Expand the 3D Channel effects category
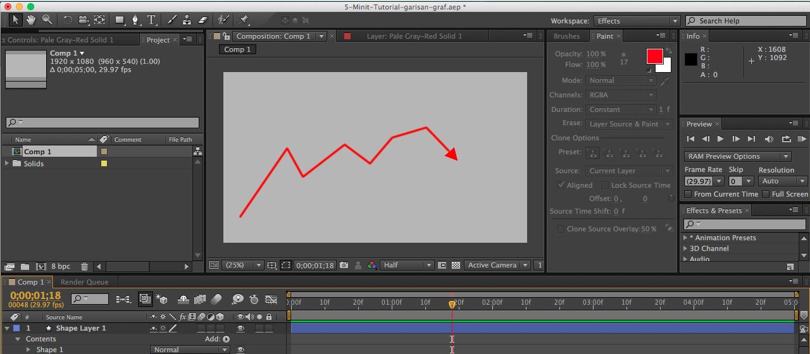 click(x=685, y=248)
